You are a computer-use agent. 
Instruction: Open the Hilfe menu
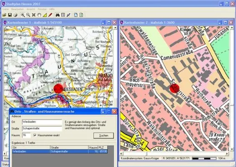[x=52, y=9]
